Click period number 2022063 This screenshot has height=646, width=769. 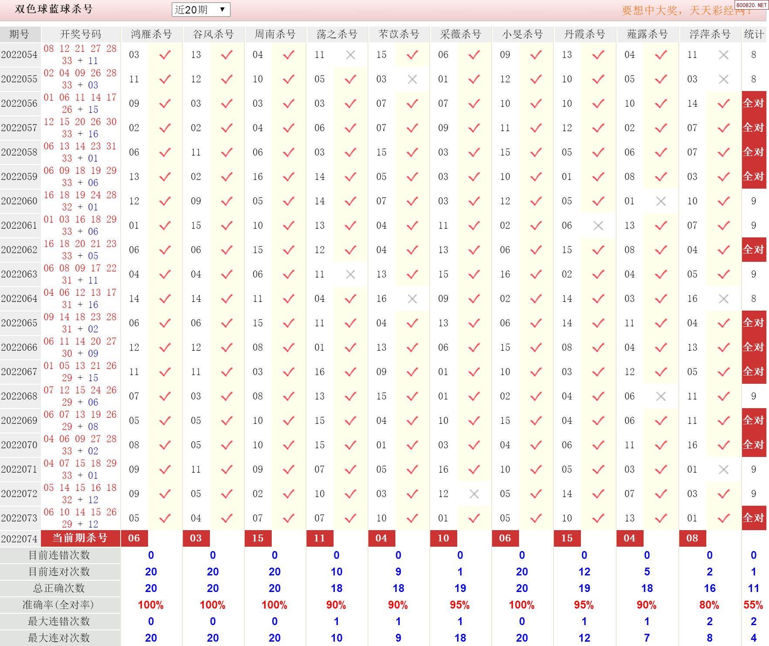click(20, 274)
